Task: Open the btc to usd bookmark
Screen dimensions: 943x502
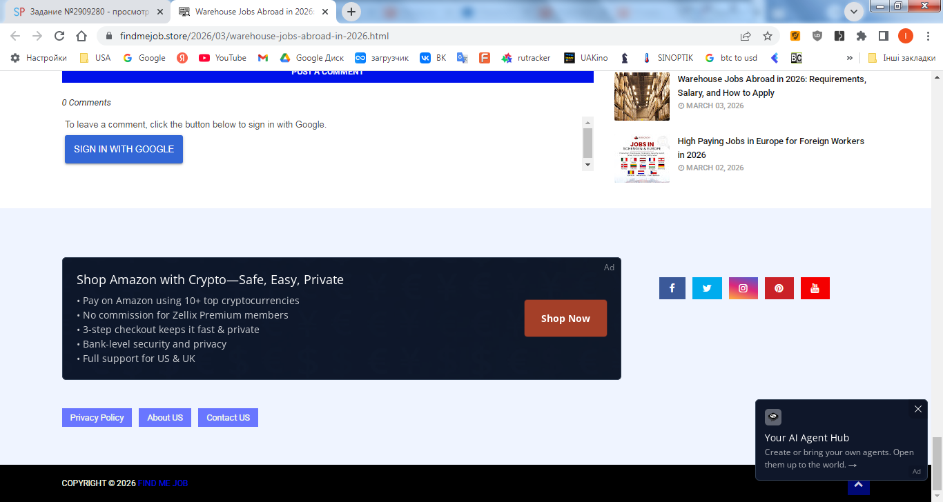Action: 731,58
